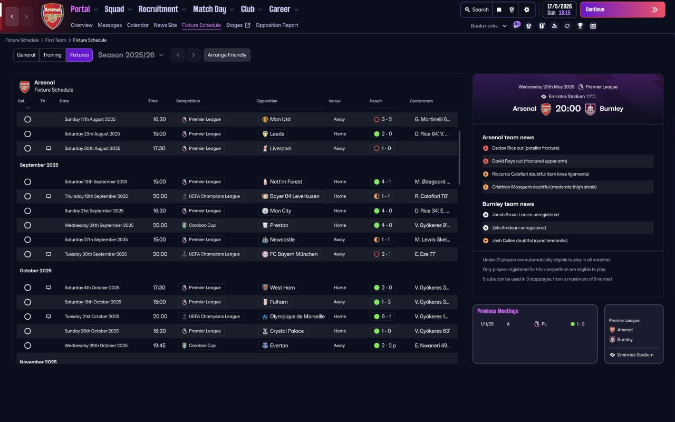Switch to the Overview tab
Image resolution: width=675 pixels, height=422 pixels.
82,25
